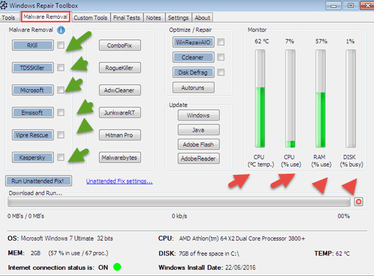This screenshot has width=374, height=276.
Task: Open the Notes tab
Action: 153,18
